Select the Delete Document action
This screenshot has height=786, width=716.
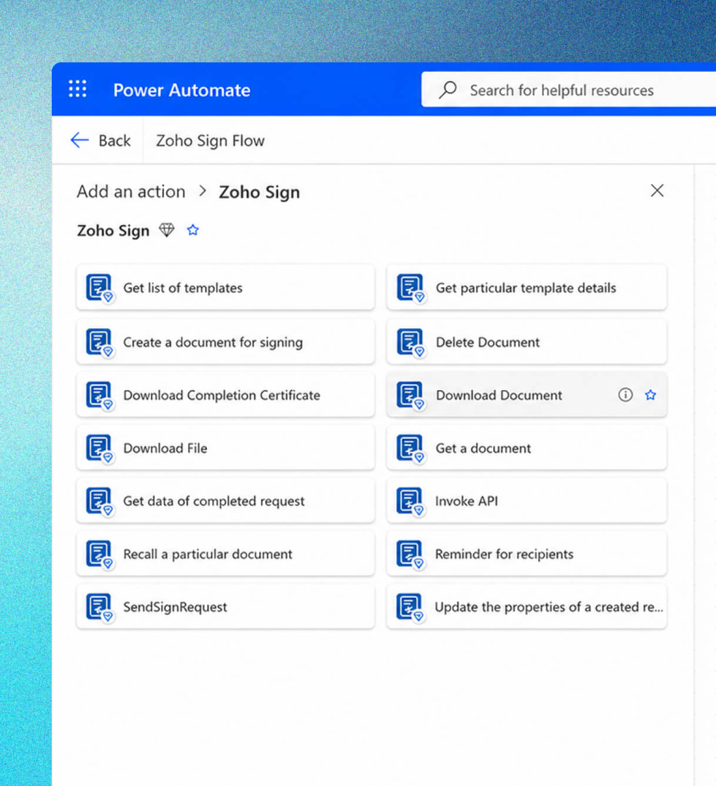pos(527,342)
